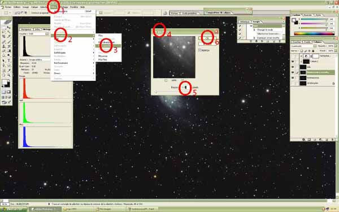Image resolution: width=339 pixels, height=212 pixels.
Task: Toggle the Aperçu checkbox in blur dialog
Action: pyautogui.click(x=200, y=50)
